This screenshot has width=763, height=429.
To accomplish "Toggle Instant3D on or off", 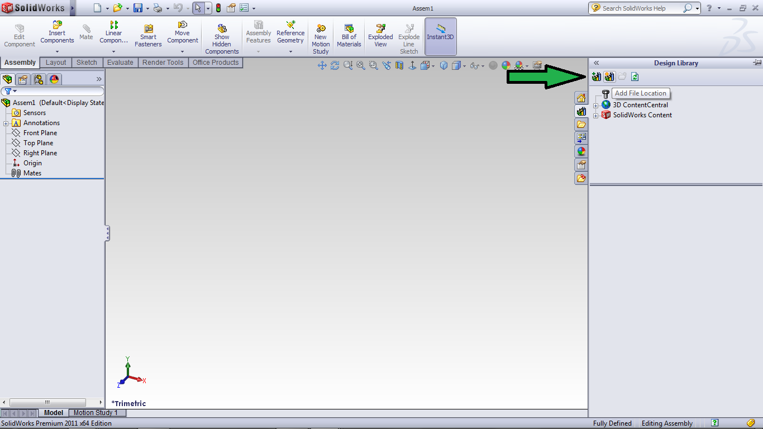I will click(x=441, y=36).
